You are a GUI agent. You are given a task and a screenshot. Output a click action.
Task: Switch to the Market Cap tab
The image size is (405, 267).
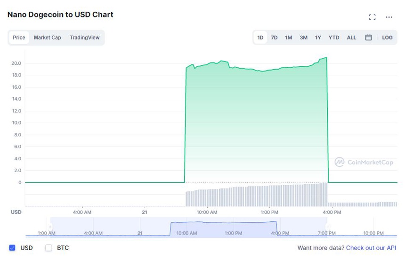coord(47,38)
